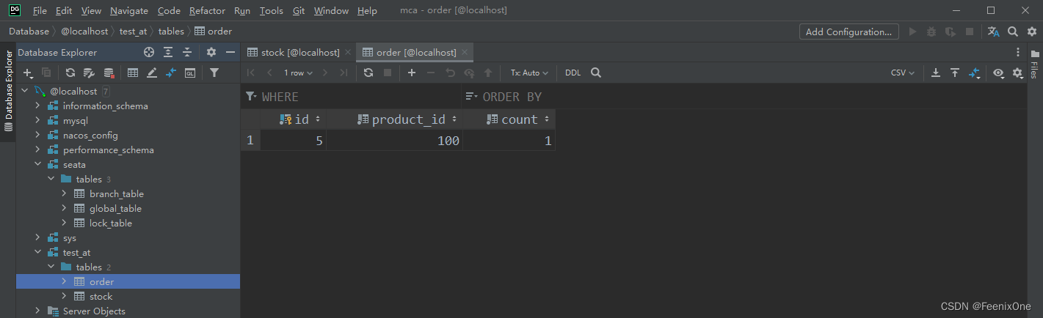Select the lock_table tree item
The height and width of the screenshot is (318, 1043).
110,223
